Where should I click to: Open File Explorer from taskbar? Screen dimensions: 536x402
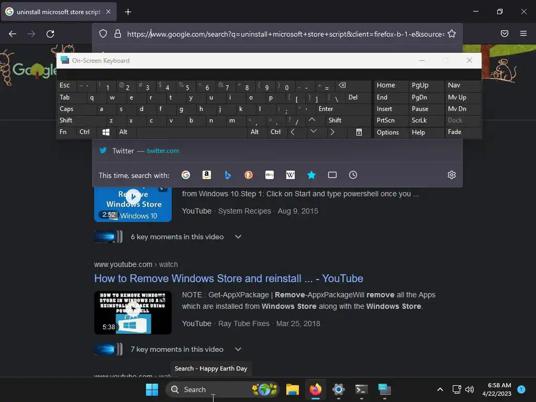292,389
